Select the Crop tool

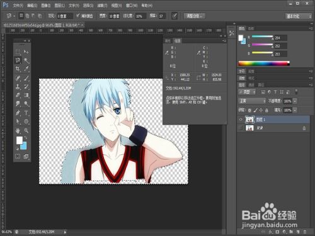tap(18, 69)
